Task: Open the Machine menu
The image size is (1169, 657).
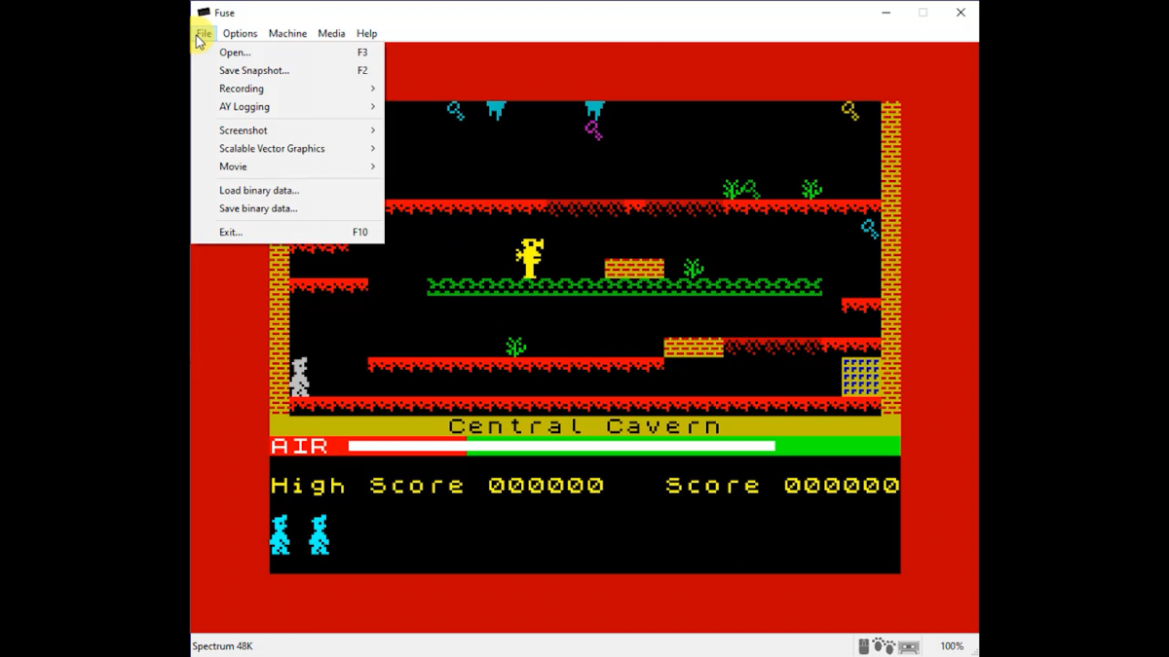Action: coord(287,33)
